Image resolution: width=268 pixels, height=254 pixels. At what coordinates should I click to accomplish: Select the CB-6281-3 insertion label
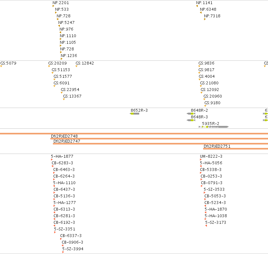[64, 216]
